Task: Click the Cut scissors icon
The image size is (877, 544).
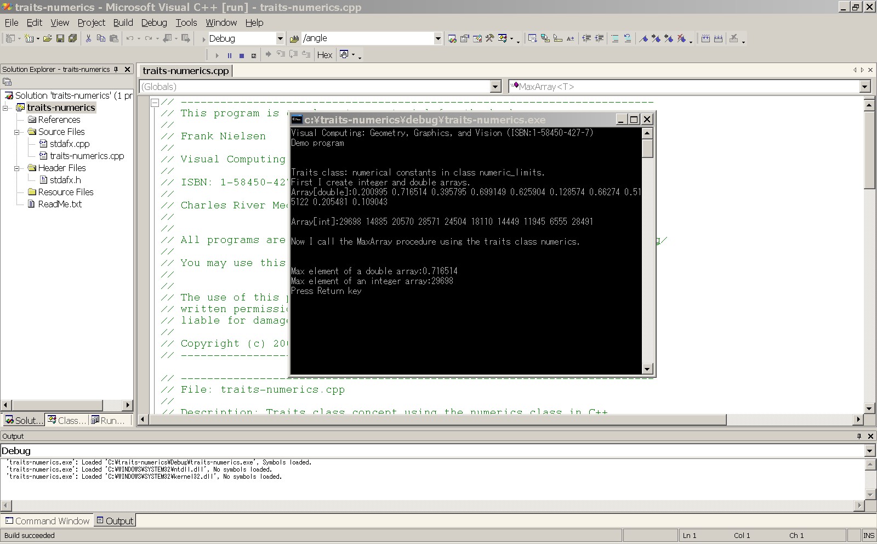Action: pyautogui.click(x=88, y=38)
